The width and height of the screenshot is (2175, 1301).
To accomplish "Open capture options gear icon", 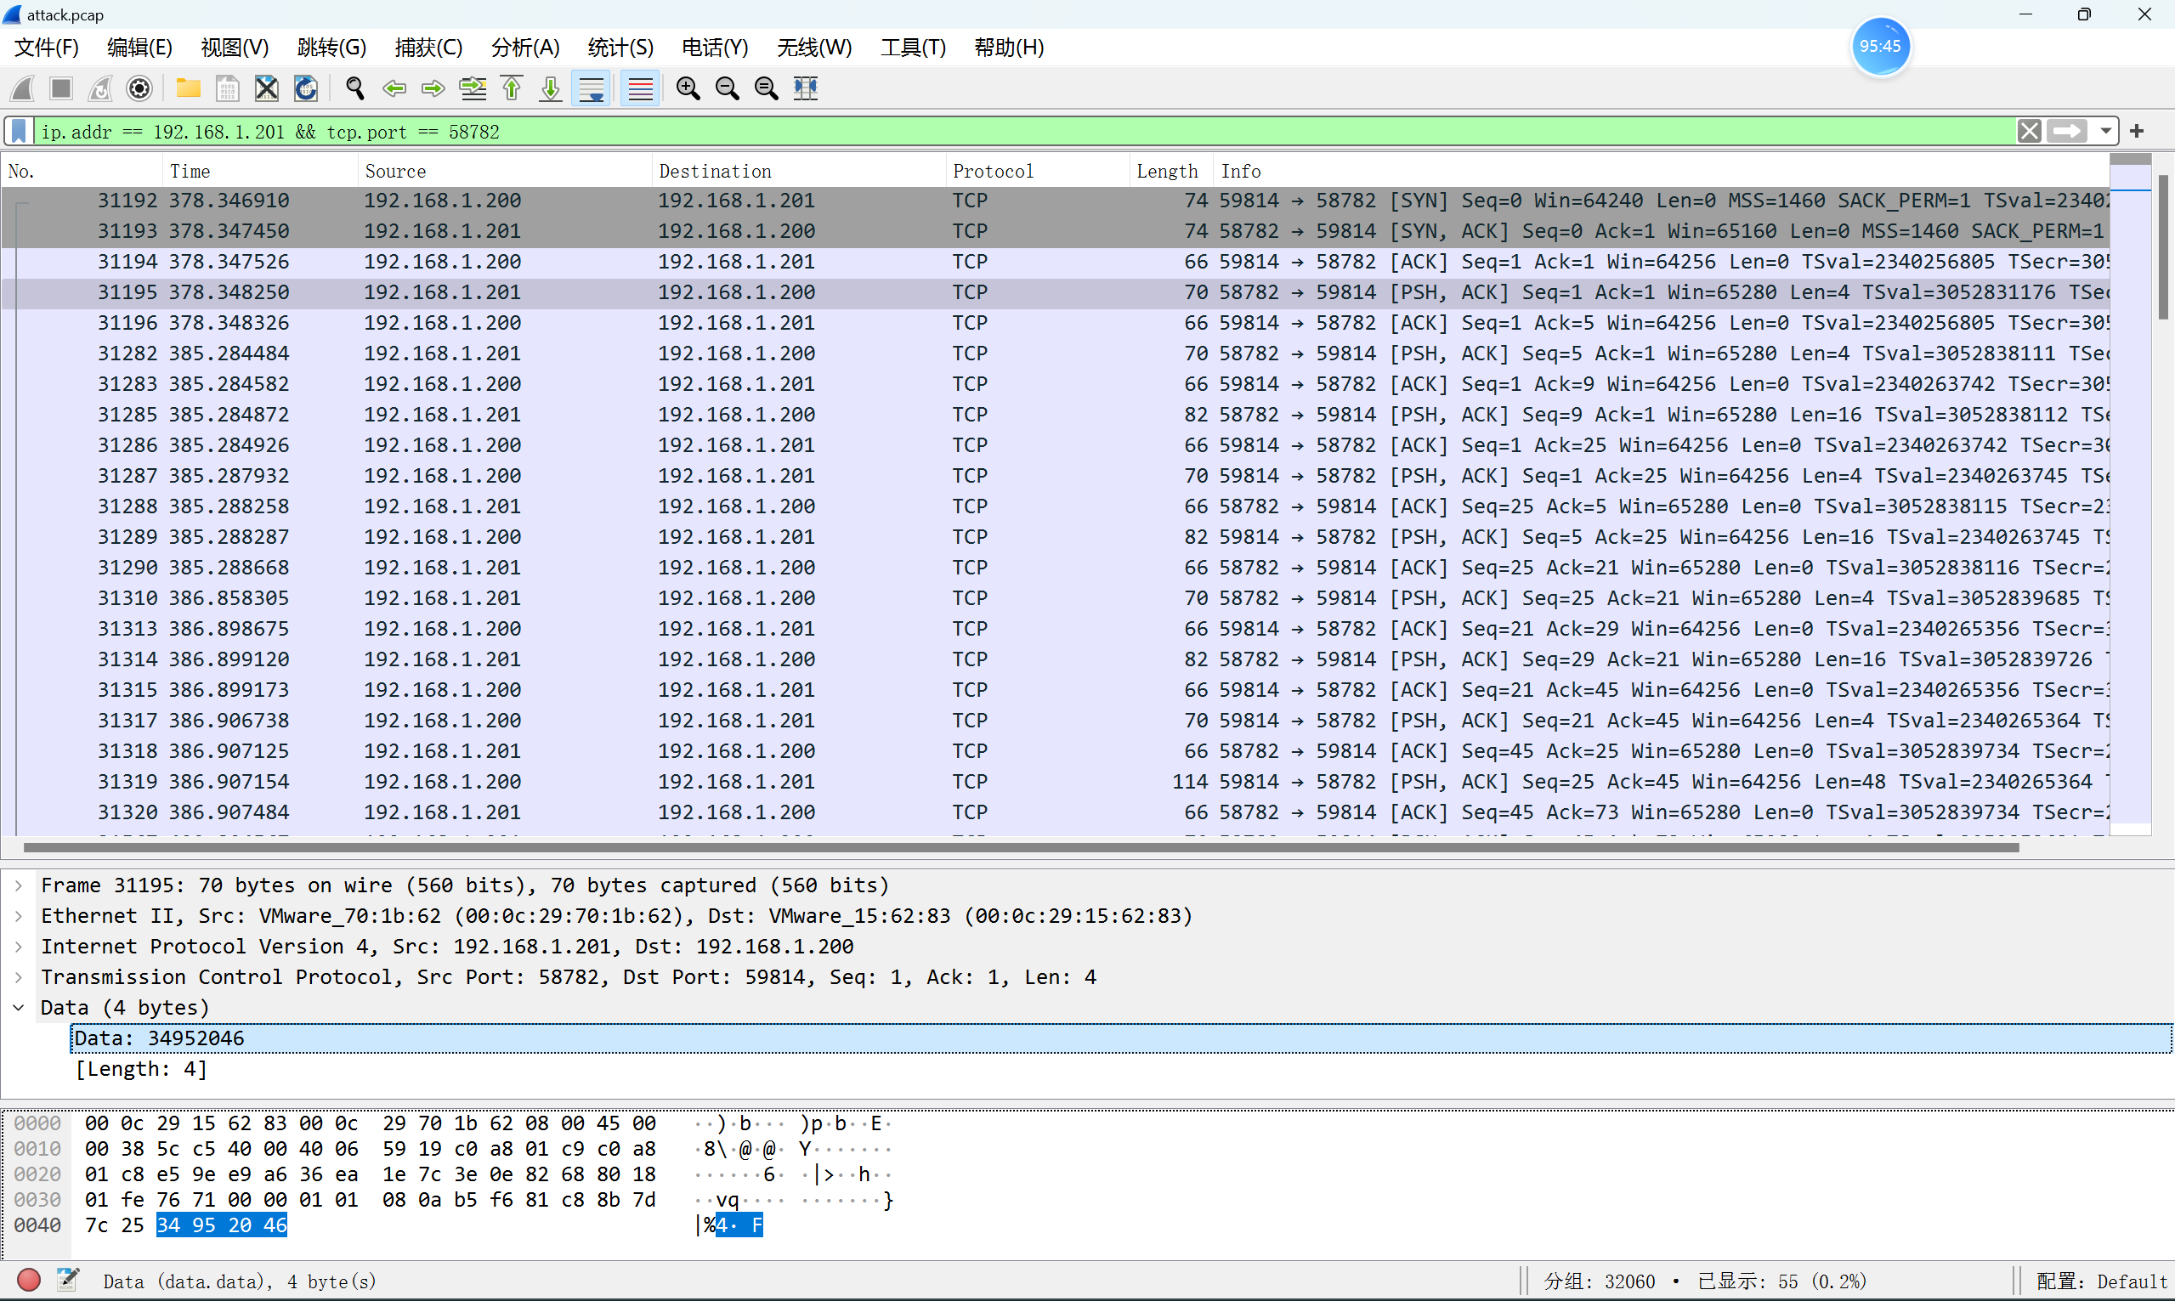I will pos(139,88).
